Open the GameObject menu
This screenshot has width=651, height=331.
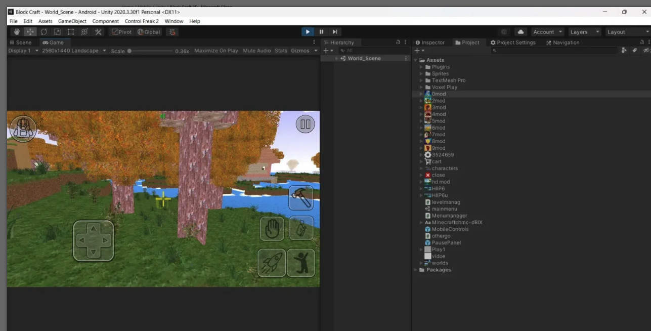click(x=72, y=21)
